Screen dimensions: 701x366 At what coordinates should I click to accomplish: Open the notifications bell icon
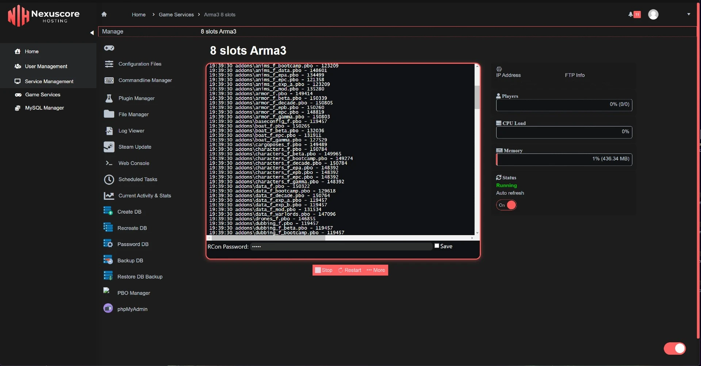click(x=631, y=15)
